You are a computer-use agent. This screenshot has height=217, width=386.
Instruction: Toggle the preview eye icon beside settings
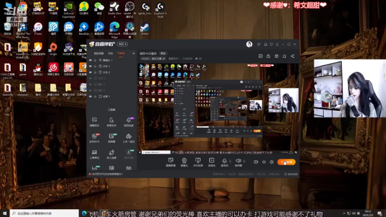(264, 162)
